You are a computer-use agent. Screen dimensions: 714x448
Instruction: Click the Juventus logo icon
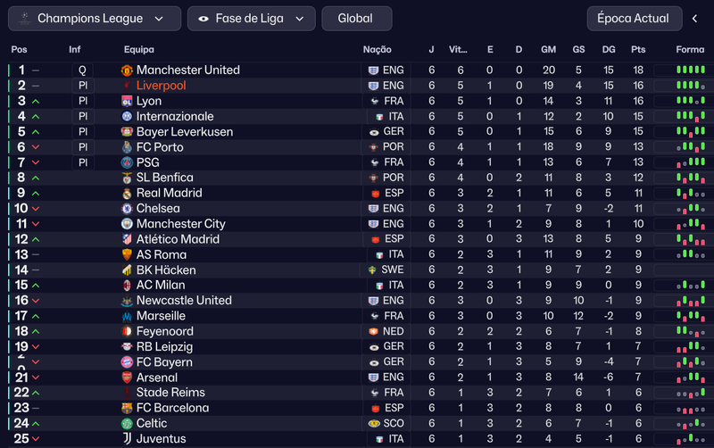click(127, 439)
